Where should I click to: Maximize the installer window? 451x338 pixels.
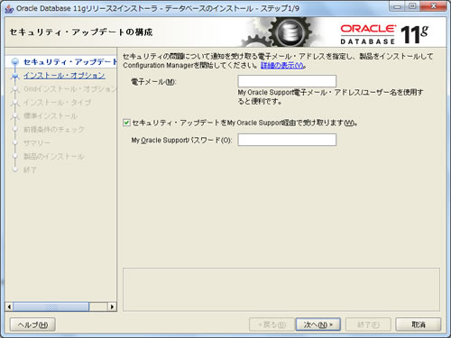[412, 6]
